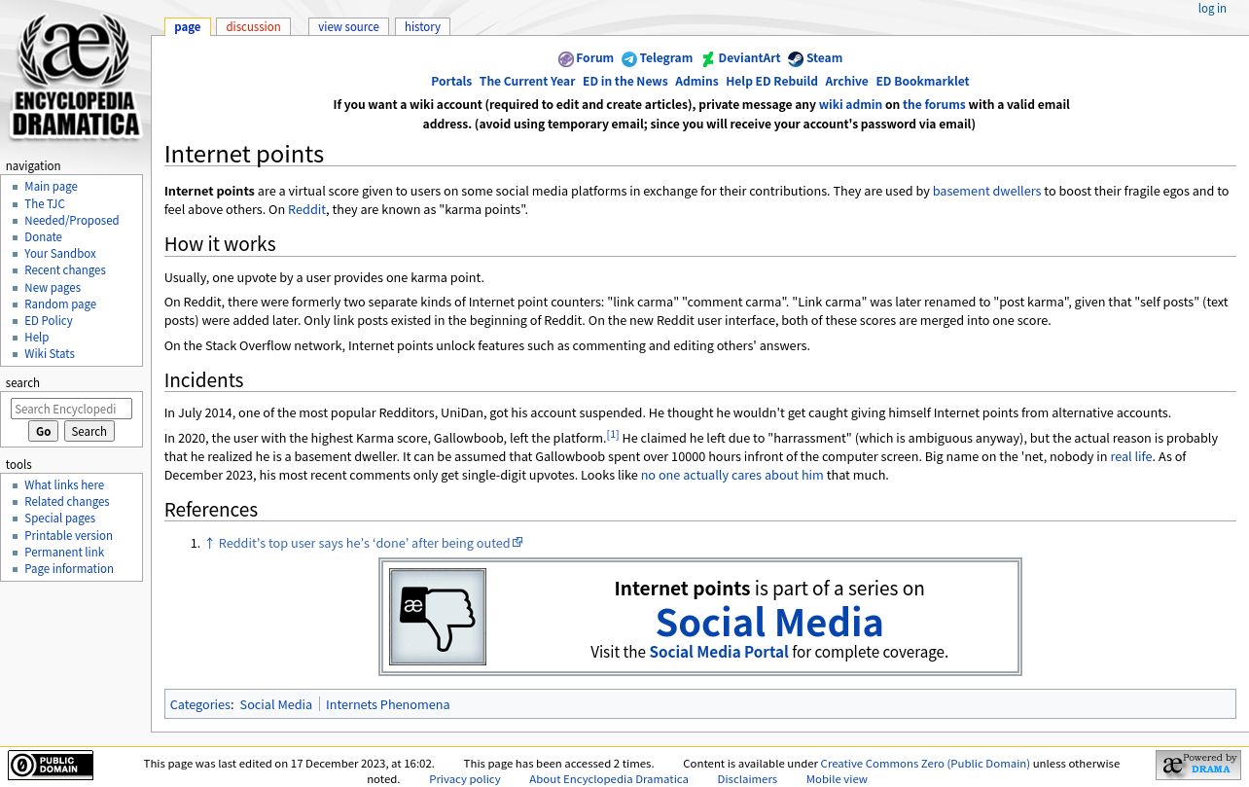Focus the Search Encyclopedia input field
Viewport: 1249px width, 787px height.
coord(71,410)
